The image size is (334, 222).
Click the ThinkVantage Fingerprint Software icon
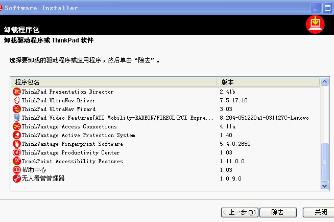17,144
